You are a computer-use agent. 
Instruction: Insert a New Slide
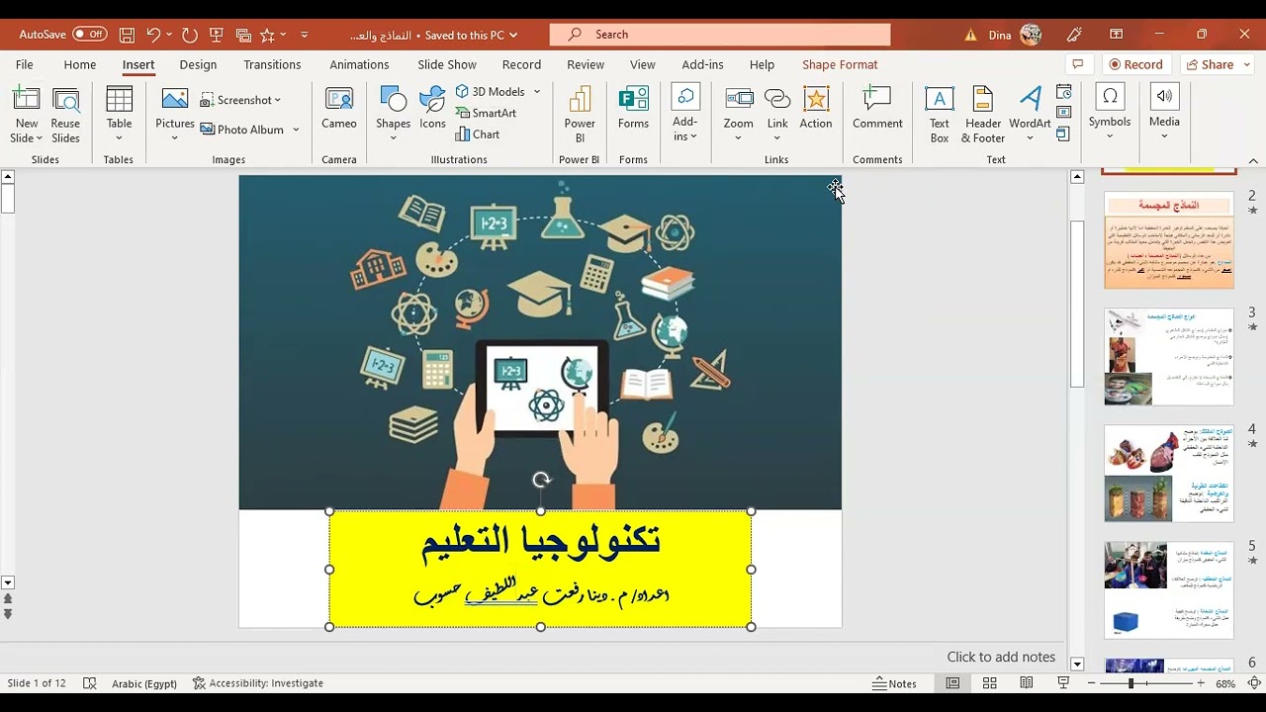tap(27, 115)
